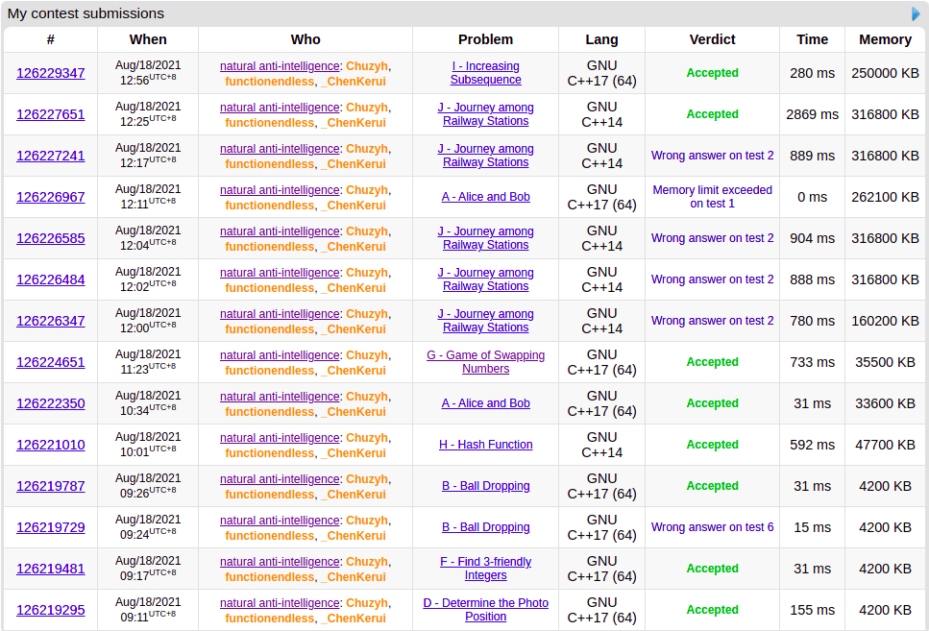Open problem F - Find 3-friendly Integers

[x=485, y=569]
